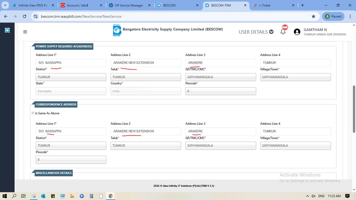This screenshot has height=200, width=356.
Task: Bookmark this page with star icon
Action: click(313, 16)
